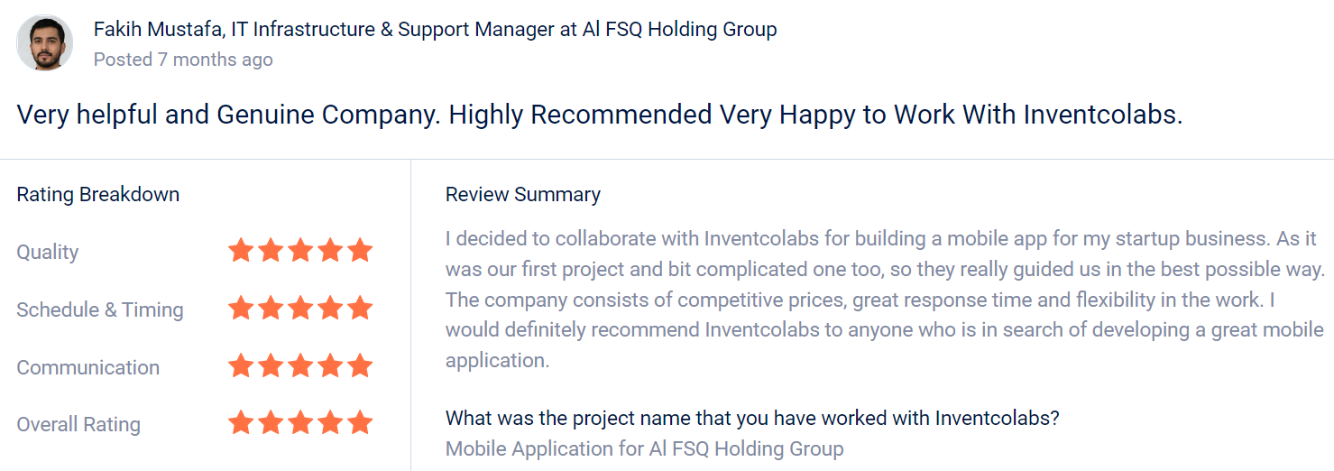Click the reviewer name Fakih Mustafa
1334x471 pixels.
(157, 30)
